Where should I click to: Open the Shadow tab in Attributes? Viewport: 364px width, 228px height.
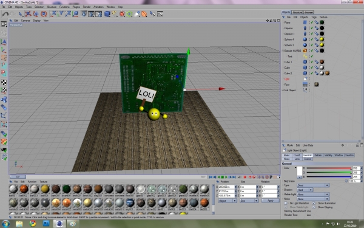coord(339,155)
